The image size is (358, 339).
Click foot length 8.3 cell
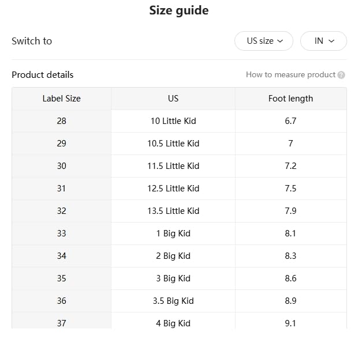point(290,256)
